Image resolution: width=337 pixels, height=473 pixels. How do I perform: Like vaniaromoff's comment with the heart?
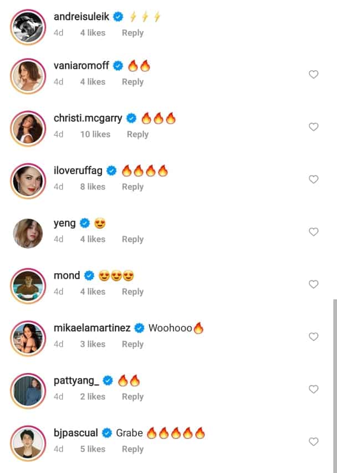click(x=314, y=74)
